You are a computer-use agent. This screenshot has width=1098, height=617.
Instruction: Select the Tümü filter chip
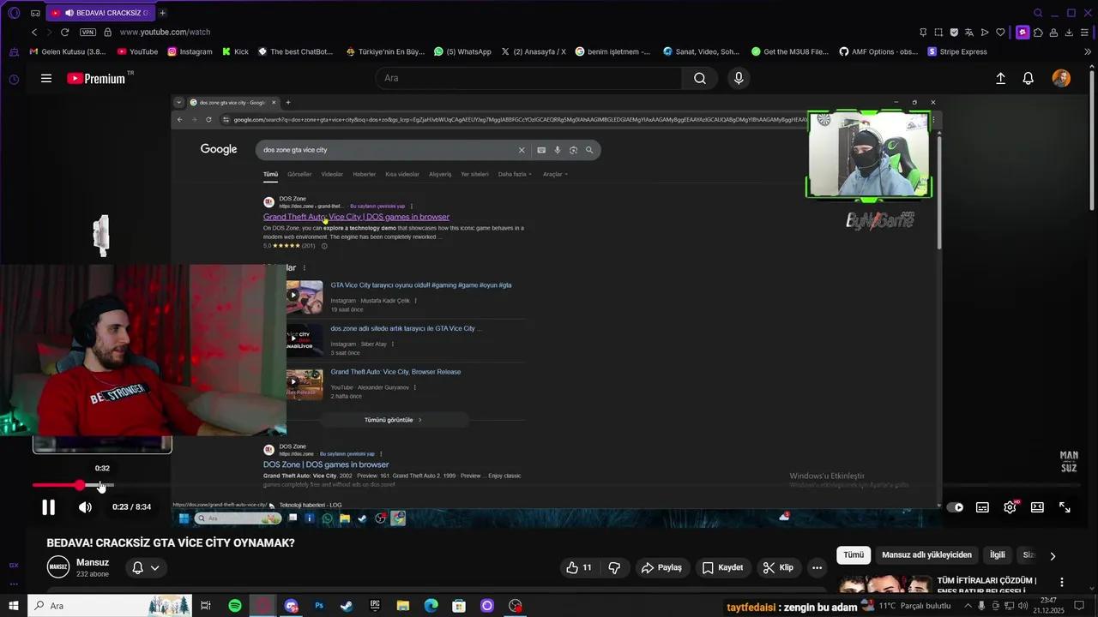click(x=854, y=555)
